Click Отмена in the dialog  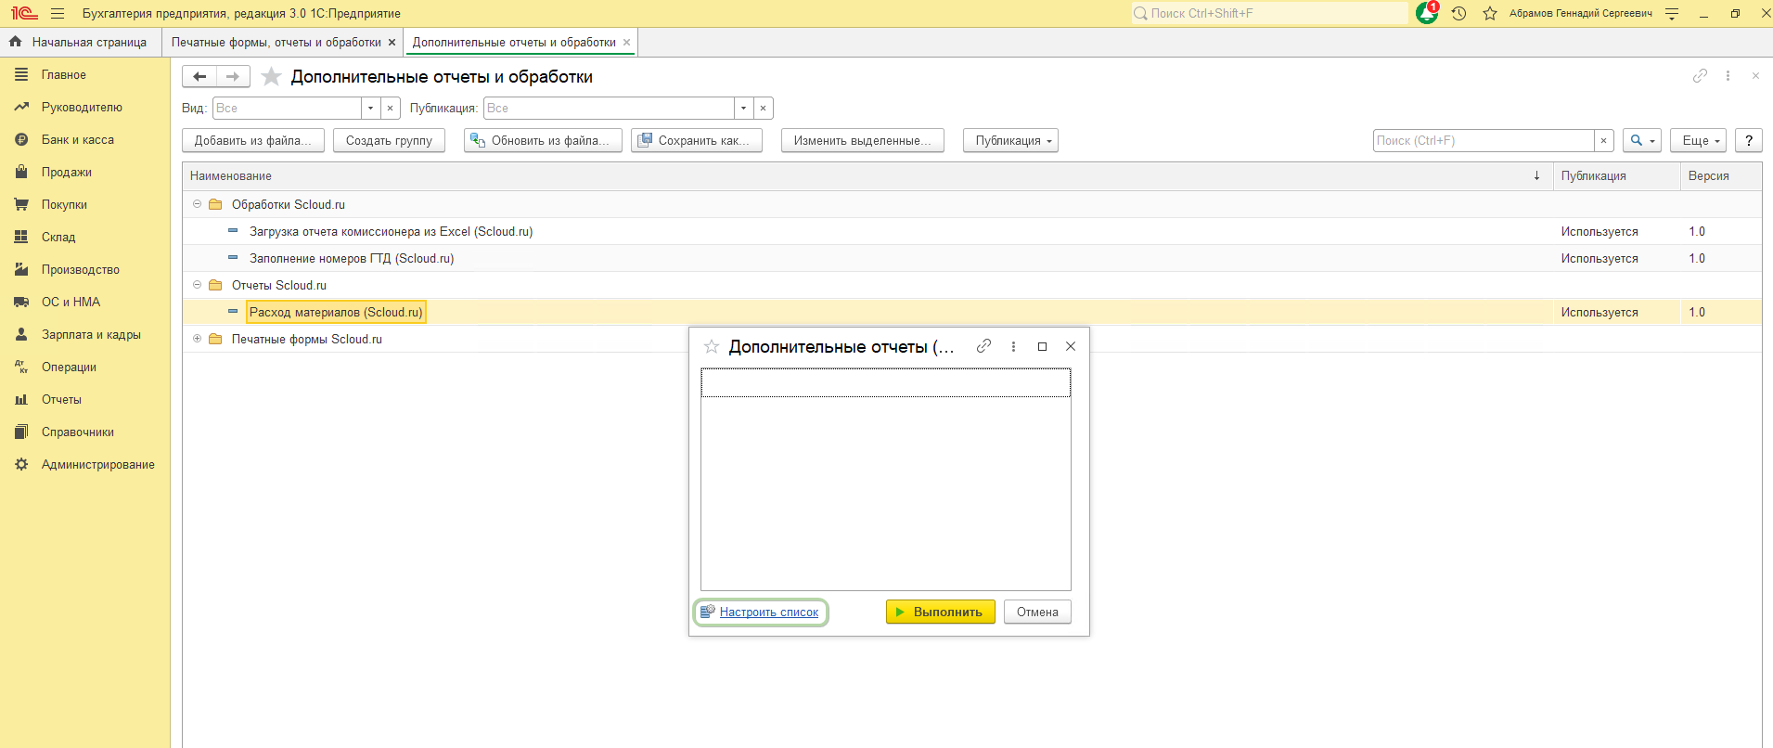coord(1037,612)
